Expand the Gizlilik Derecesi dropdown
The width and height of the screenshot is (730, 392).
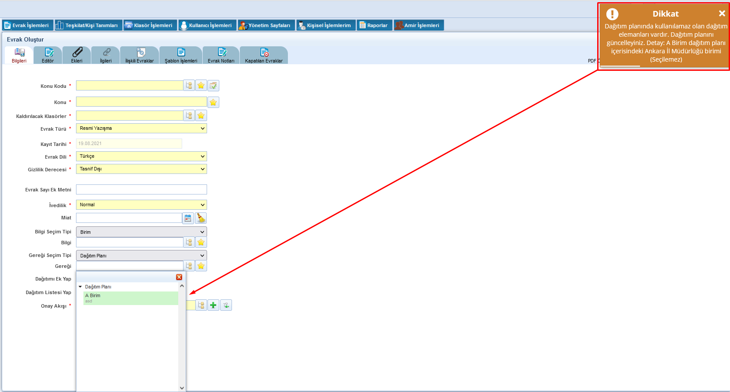click(x=141, y=169)
